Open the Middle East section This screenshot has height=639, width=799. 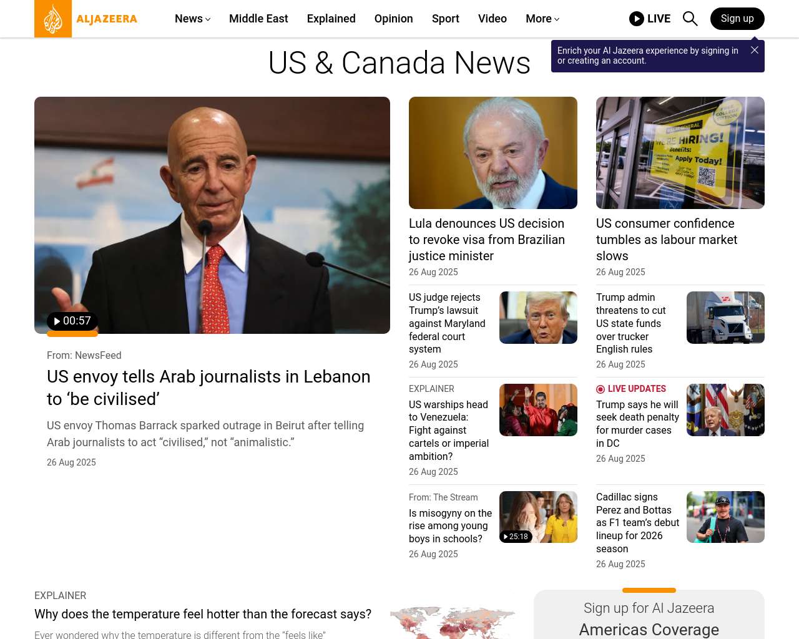coord(258,19)
